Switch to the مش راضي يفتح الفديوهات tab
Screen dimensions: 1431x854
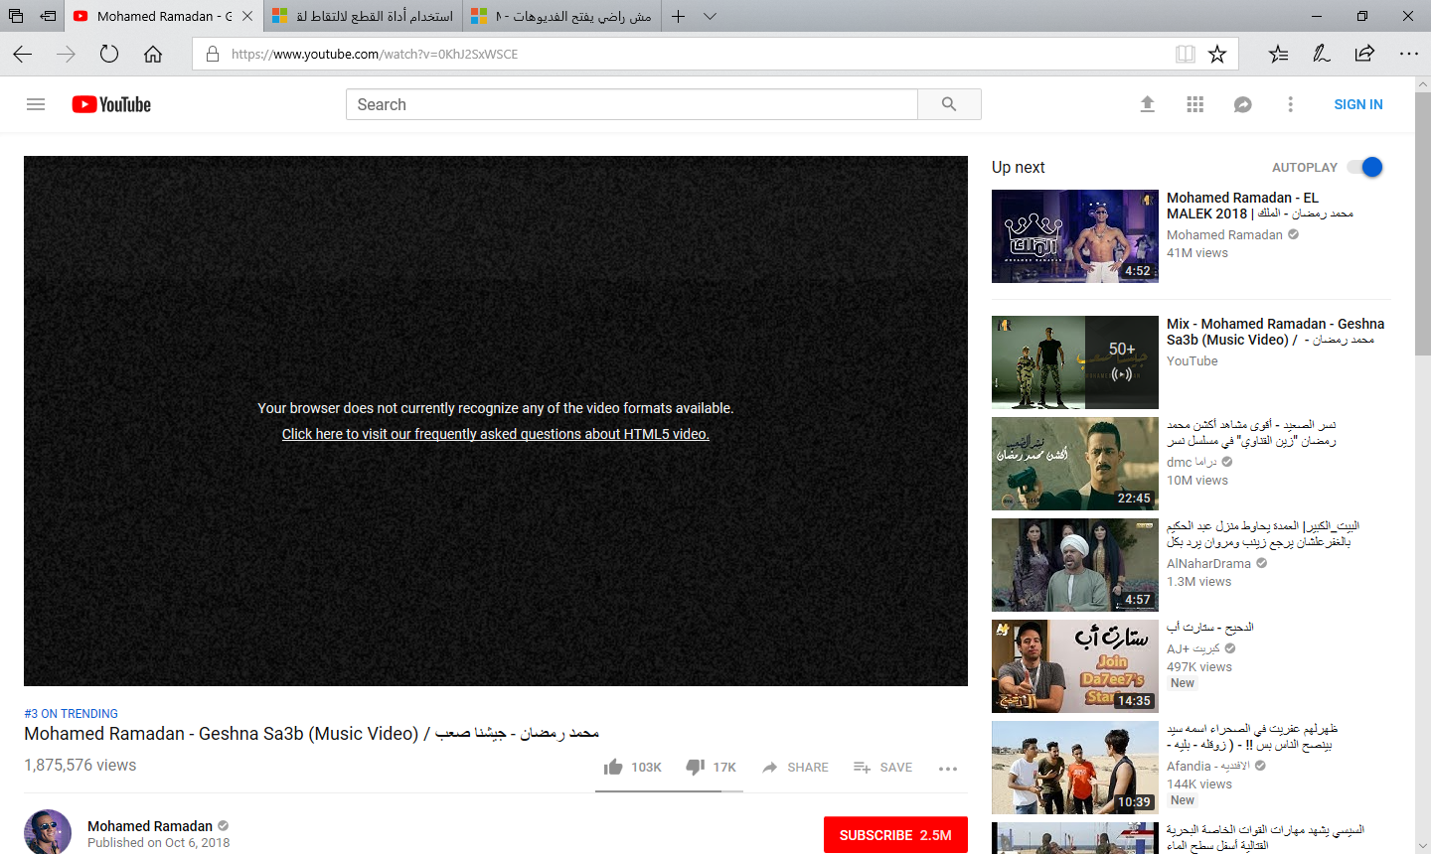[x=561, y=16]
